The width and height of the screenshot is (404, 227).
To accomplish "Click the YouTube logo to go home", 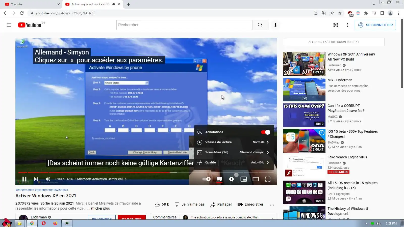I will coord(30,25).
